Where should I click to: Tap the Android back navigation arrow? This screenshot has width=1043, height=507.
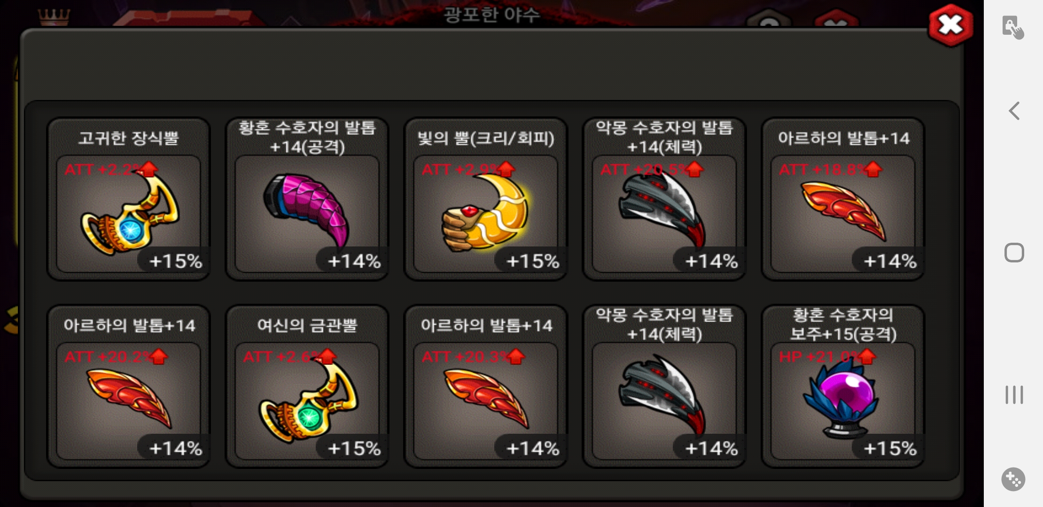pyautogui.click(x=1014, y=111)
